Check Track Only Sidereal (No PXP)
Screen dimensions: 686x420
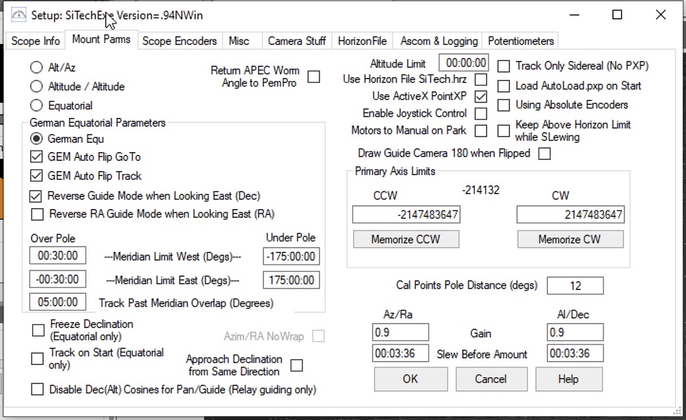pos(503,65)
